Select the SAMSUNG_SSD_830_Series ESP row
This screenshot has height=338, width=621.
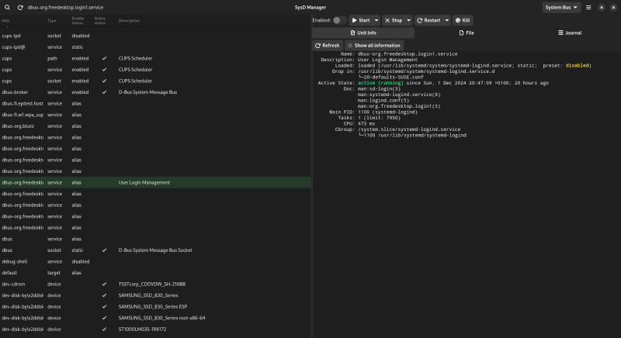click(x=155, y=307)
